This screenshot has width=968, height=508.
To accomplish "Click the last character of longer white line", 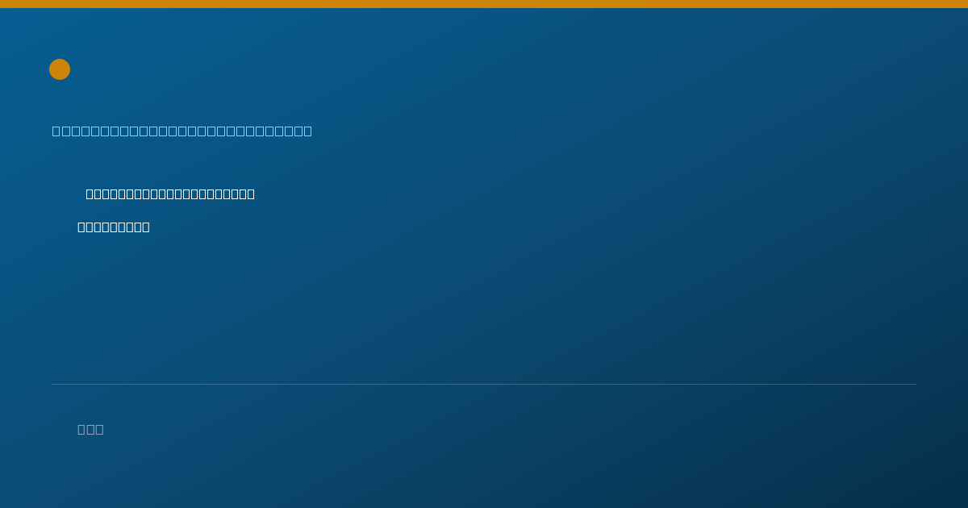I will point(251,194).
